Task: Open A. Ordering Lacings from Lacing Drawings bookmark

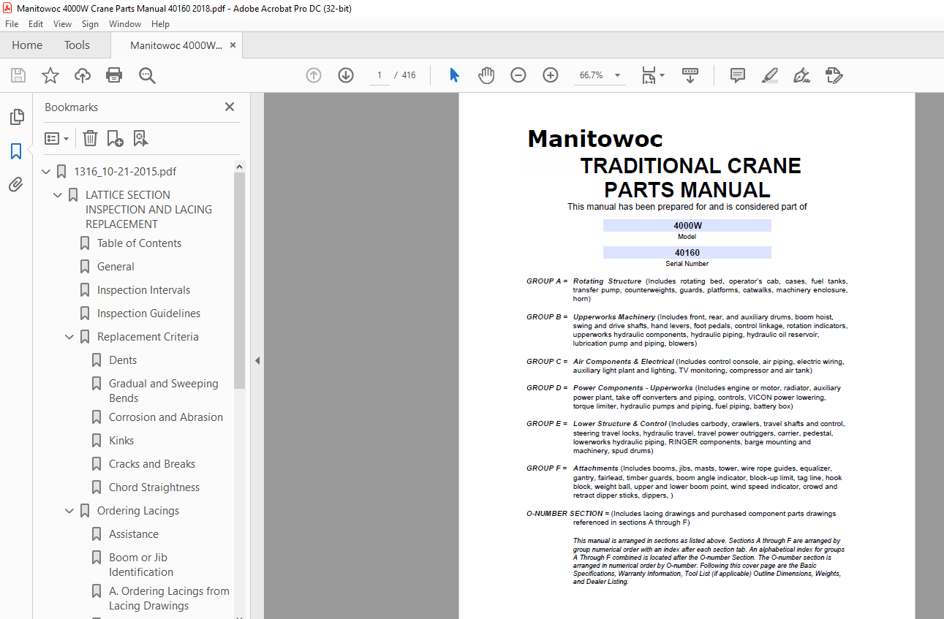Action: coord(169,599)
